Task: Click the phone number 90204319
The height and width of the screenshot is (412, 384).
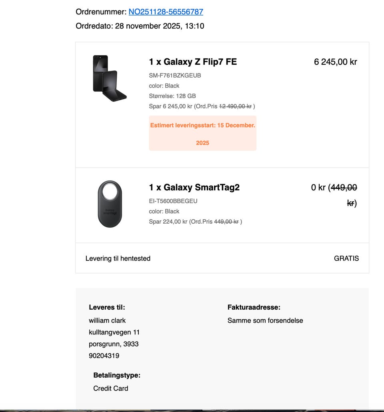Action: (104, 356)
